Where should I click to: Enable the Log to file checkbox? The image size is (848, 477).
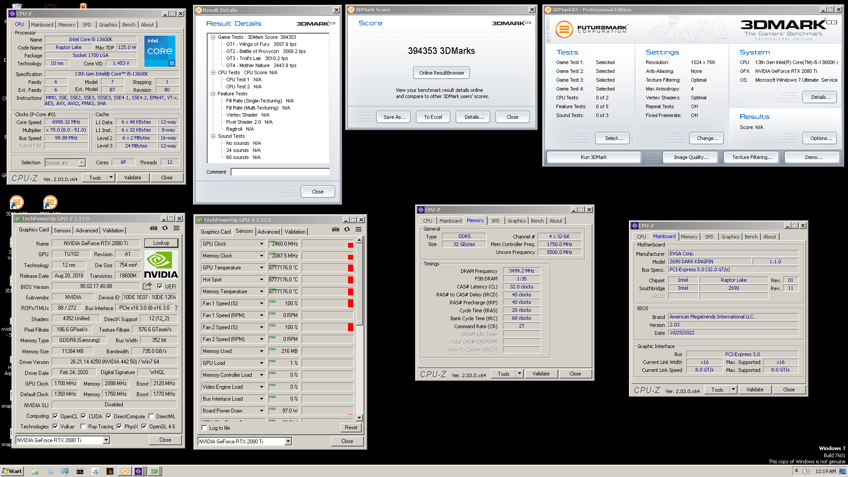(204, 428)
